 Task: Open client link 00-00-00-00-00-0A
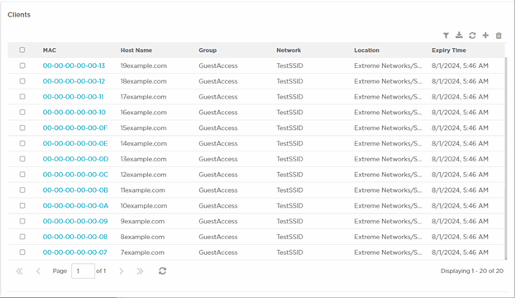(75, 206)
